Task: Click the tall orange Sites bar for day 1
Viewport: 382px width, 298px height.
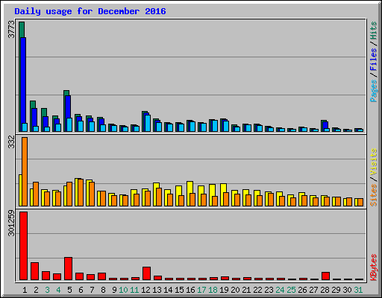Action: 25,171
